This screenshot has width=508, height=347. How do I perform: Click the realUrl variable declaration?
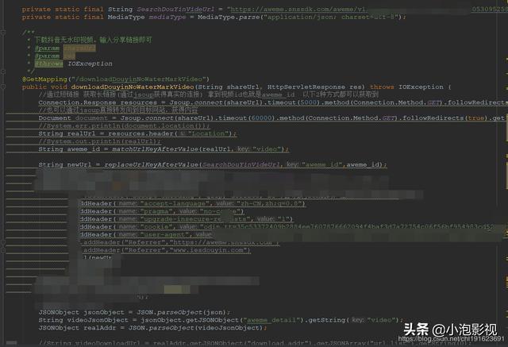(81, 133)
